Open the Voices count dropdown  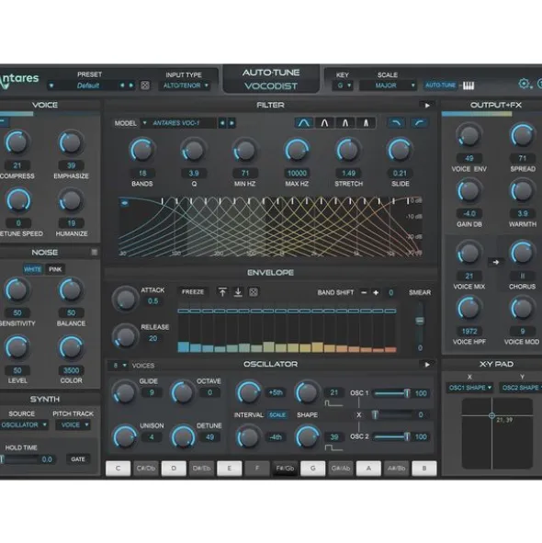click(119, 366)
